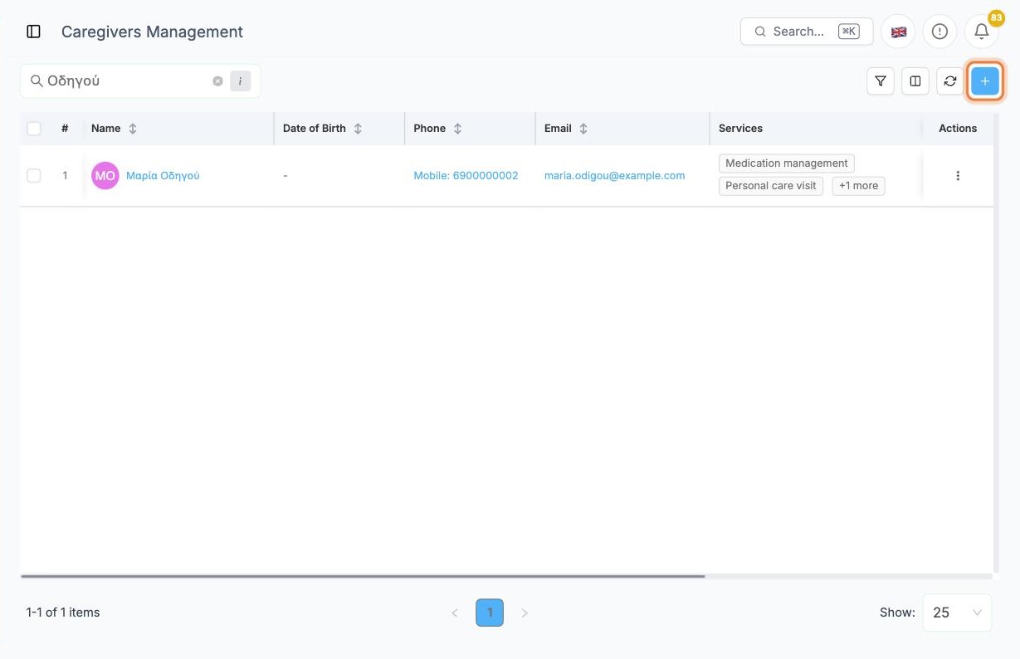
Task: Expand the +1 more services tag
Action: click(858, 186)
